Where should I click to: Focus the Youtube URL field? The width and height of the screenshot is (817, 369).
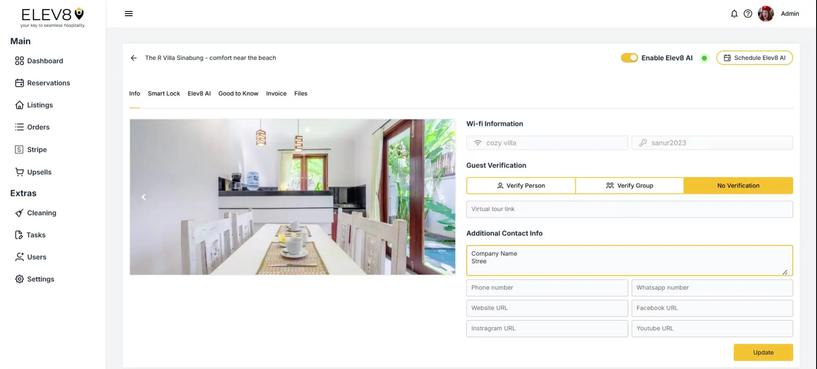[x=712, y=329]
